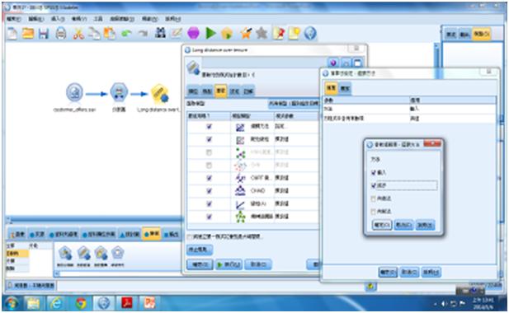509x313 pixels.
Task: Click the scissors Cut icon in toolbar
Action: tap(78, 33)
